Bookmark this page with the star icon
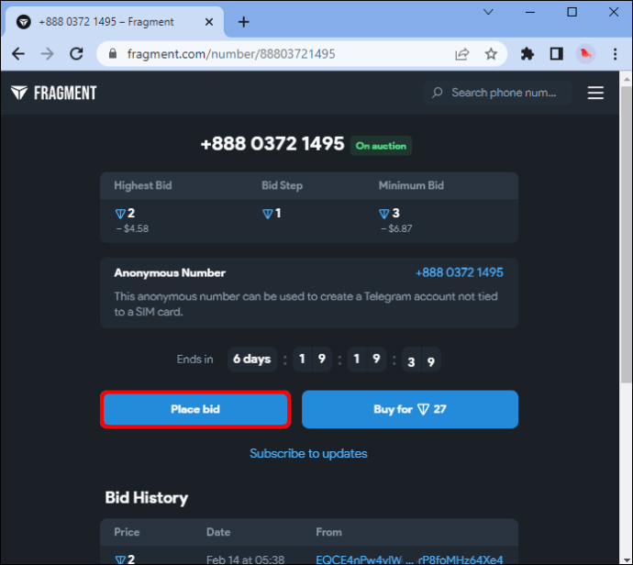The image size is (633, 565). [491, 54]
